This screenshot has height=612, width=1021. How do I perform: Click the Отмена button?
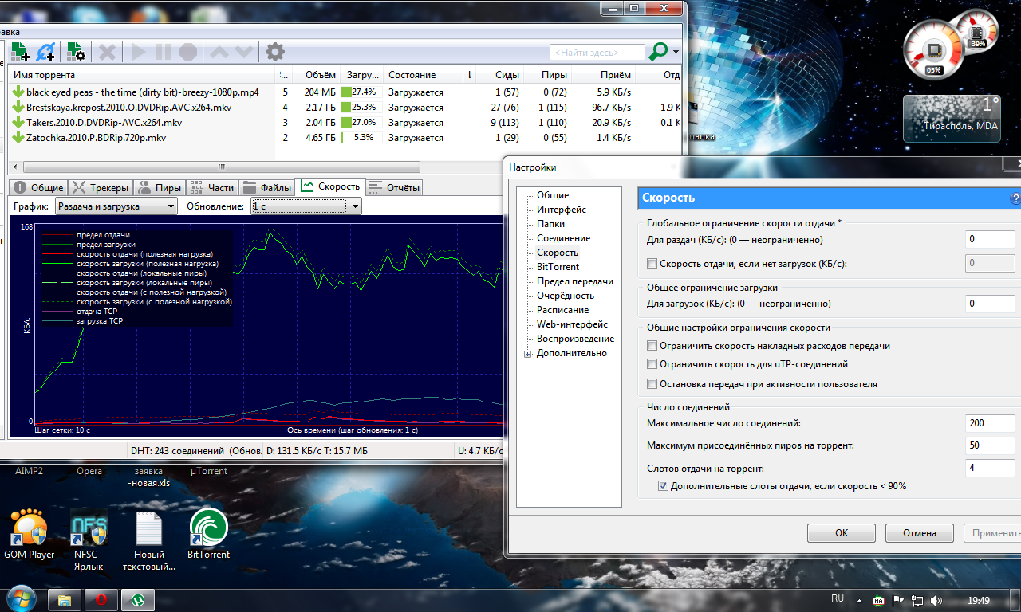[918, 533]
